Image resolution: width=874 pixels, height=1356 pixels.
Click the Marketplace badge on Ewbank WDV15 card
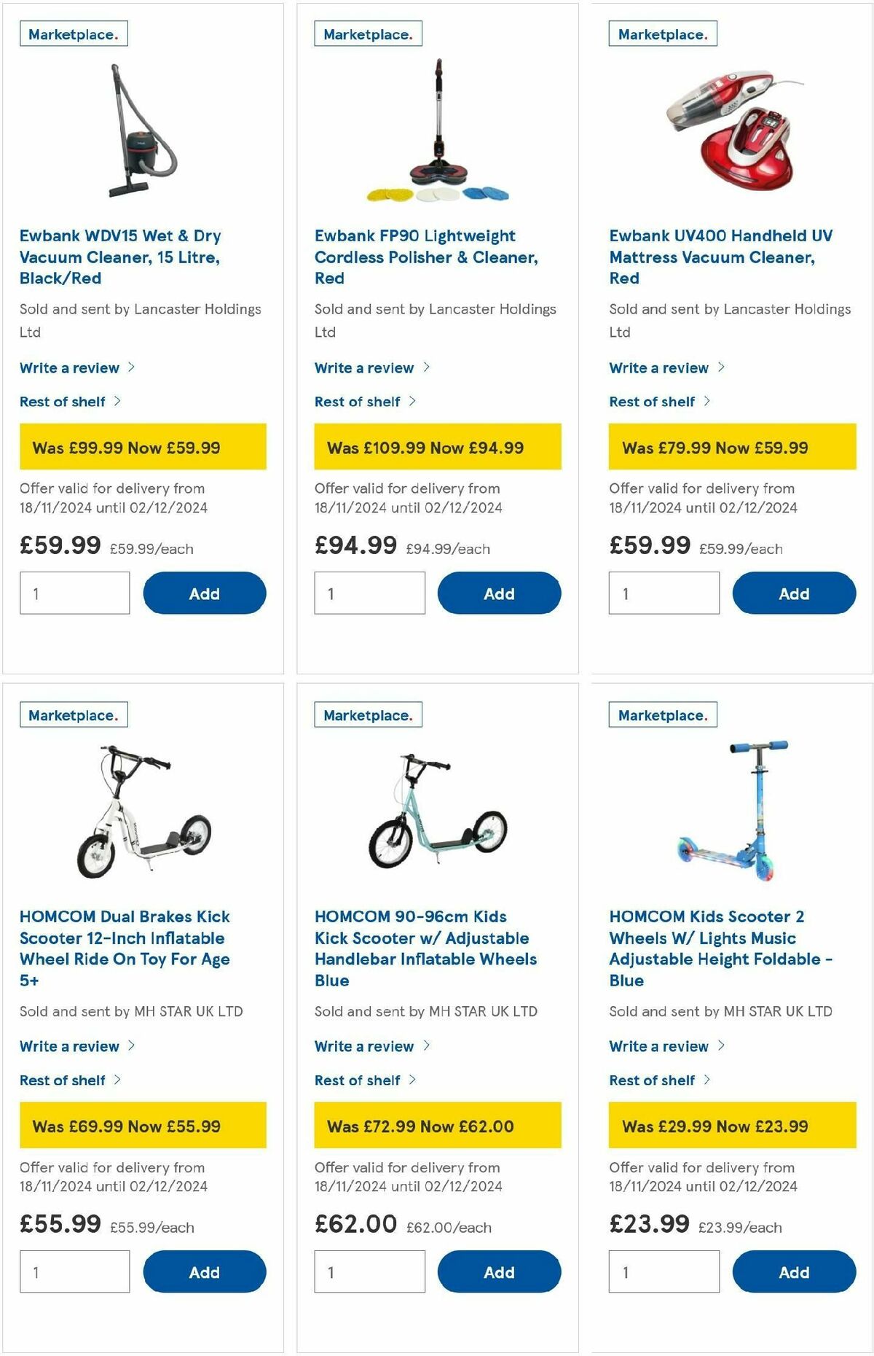pyautogui.click(x=73, y=33)
